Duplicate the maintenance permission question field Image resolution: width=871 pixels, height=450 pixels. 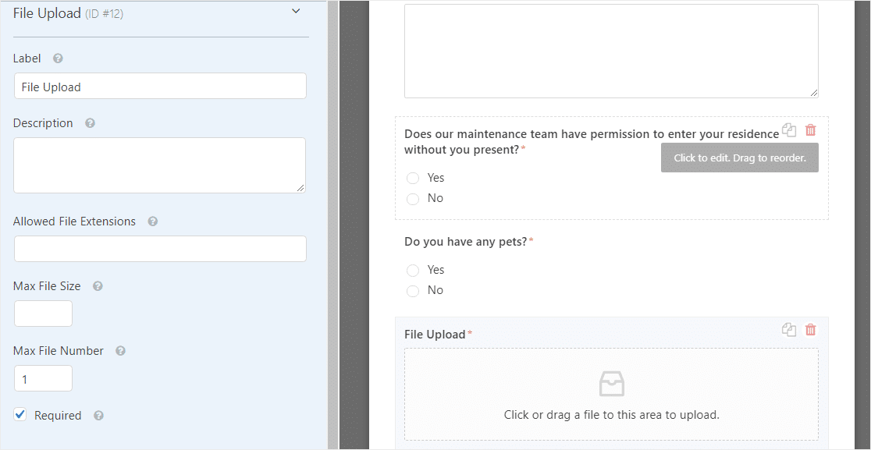789,130
